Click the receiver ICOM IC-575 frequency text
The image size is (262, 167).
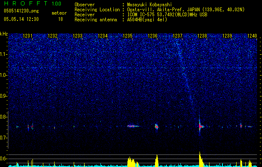click(167, 15)
